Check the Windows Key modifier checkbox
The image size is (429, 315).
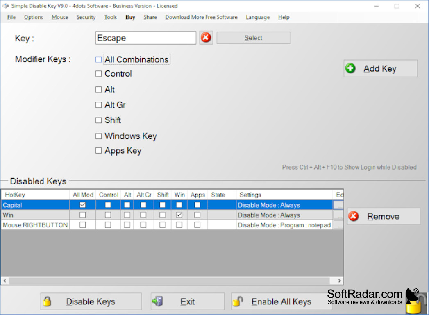pyautogui.click(x=98, y=136)
